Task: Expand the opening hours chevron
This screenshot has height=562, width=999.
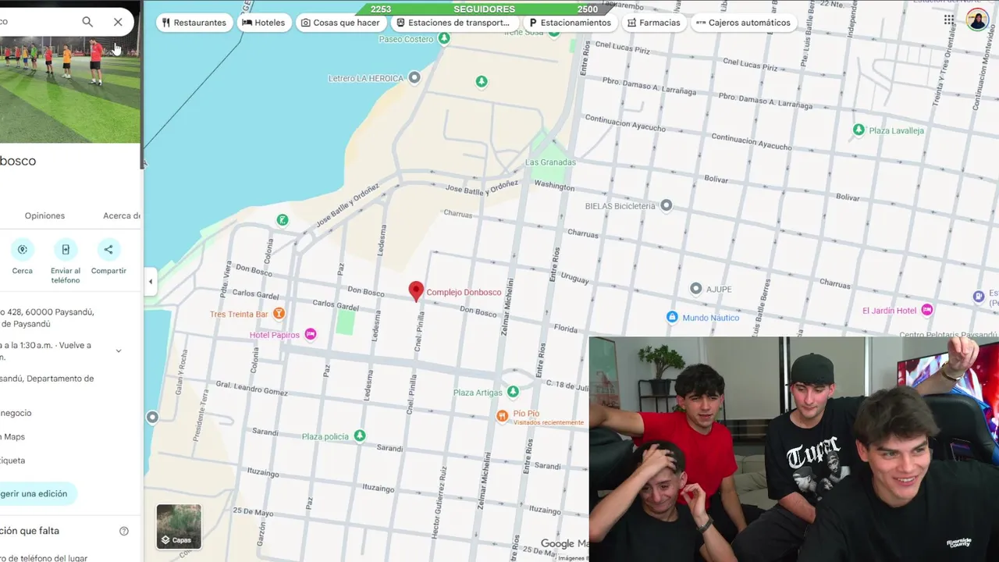Action: (119, 350)
